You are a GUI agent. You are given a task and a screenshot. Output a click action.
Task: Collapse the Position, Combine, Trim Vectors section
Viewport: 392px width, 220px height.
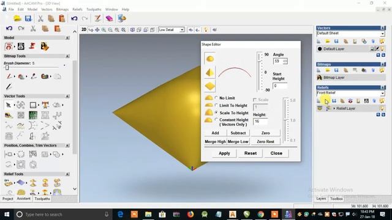(x=67, y=145)
